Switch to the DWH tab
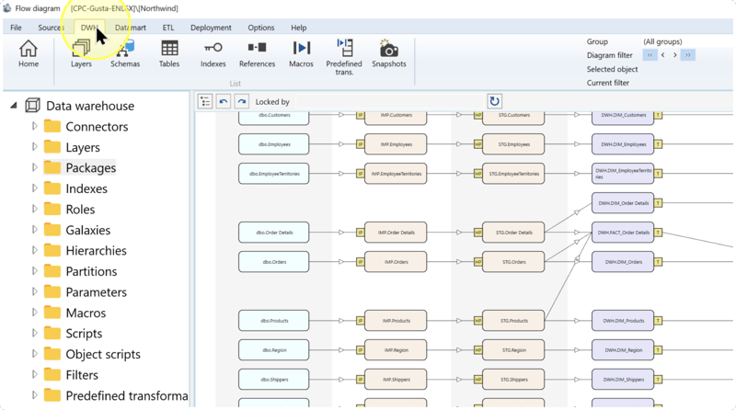 tap(89, 28)
